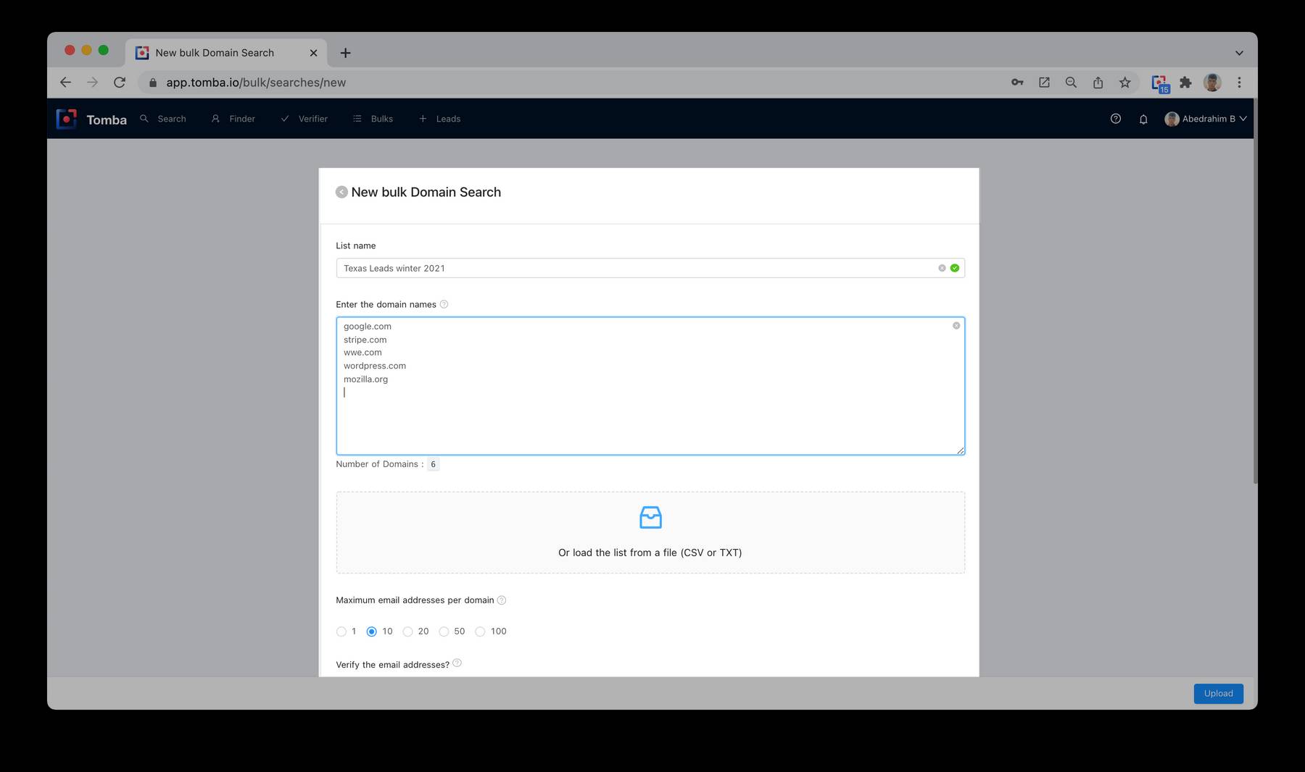Click the back arrow beside New bulk Domain Search
This screenshot has width=1305, height=772.
341,192
